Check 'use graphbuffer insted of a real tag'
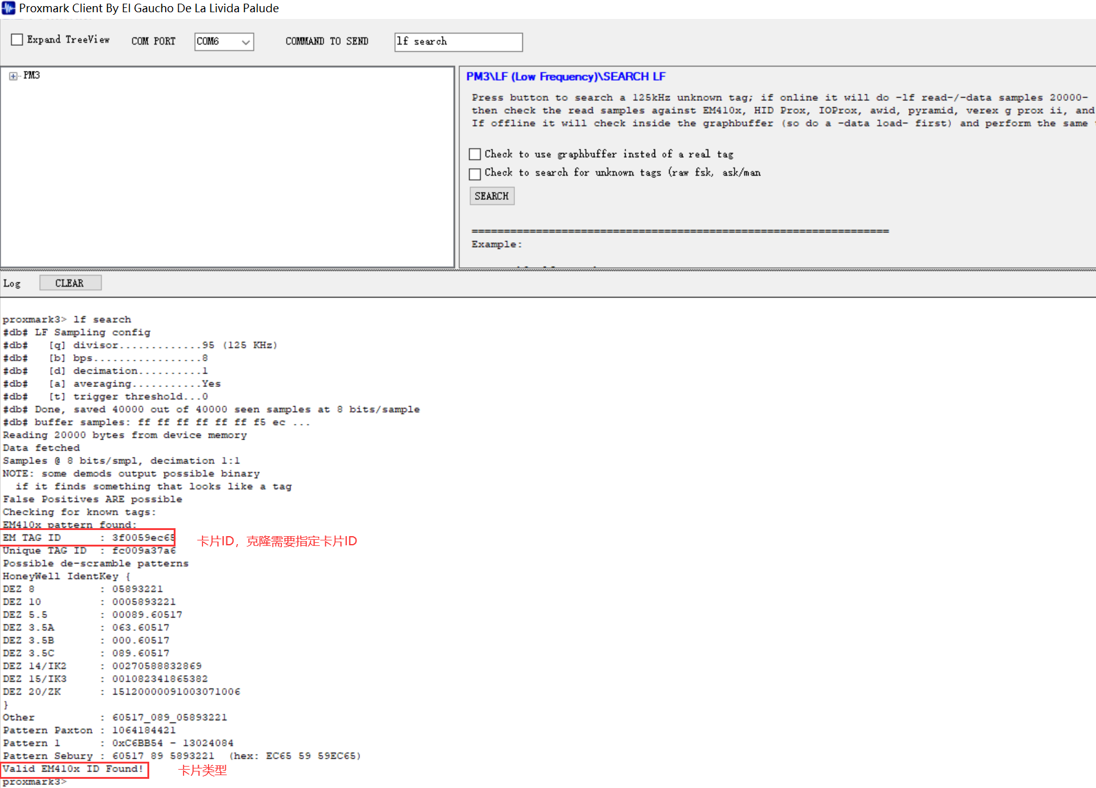 click(x=475, y=154)
